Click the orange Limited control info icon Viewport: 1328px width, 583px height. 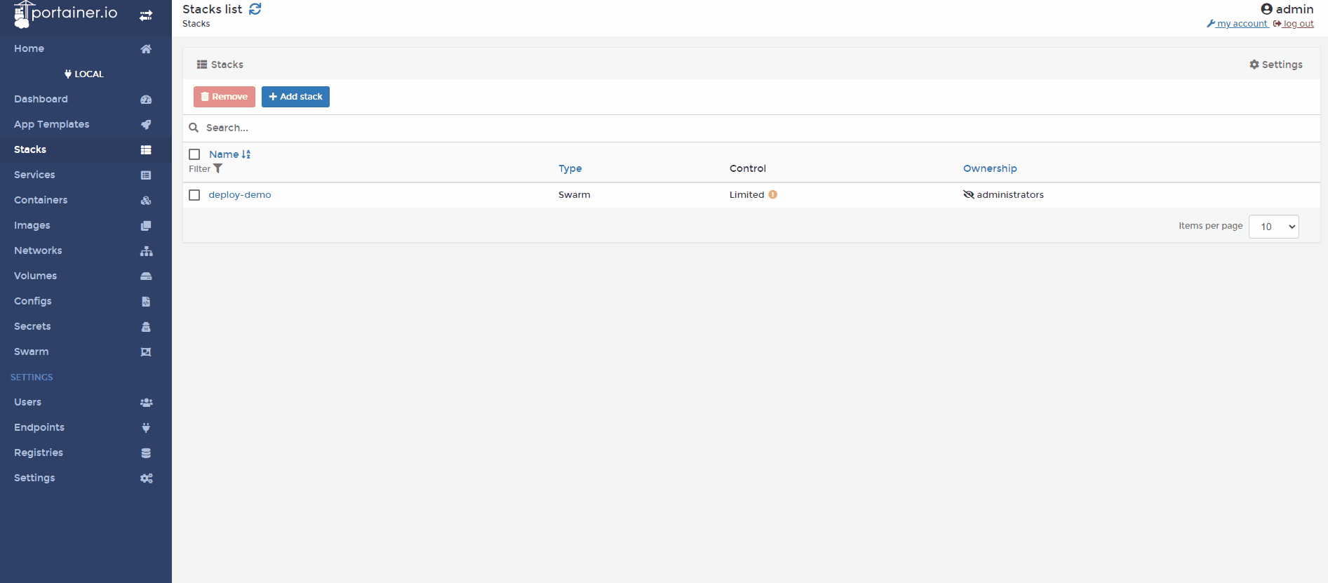[x=772, y=195]
